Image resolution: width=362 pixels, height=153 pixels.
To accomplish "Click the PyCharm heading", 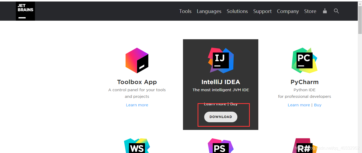I will click(x=304, y=82).
